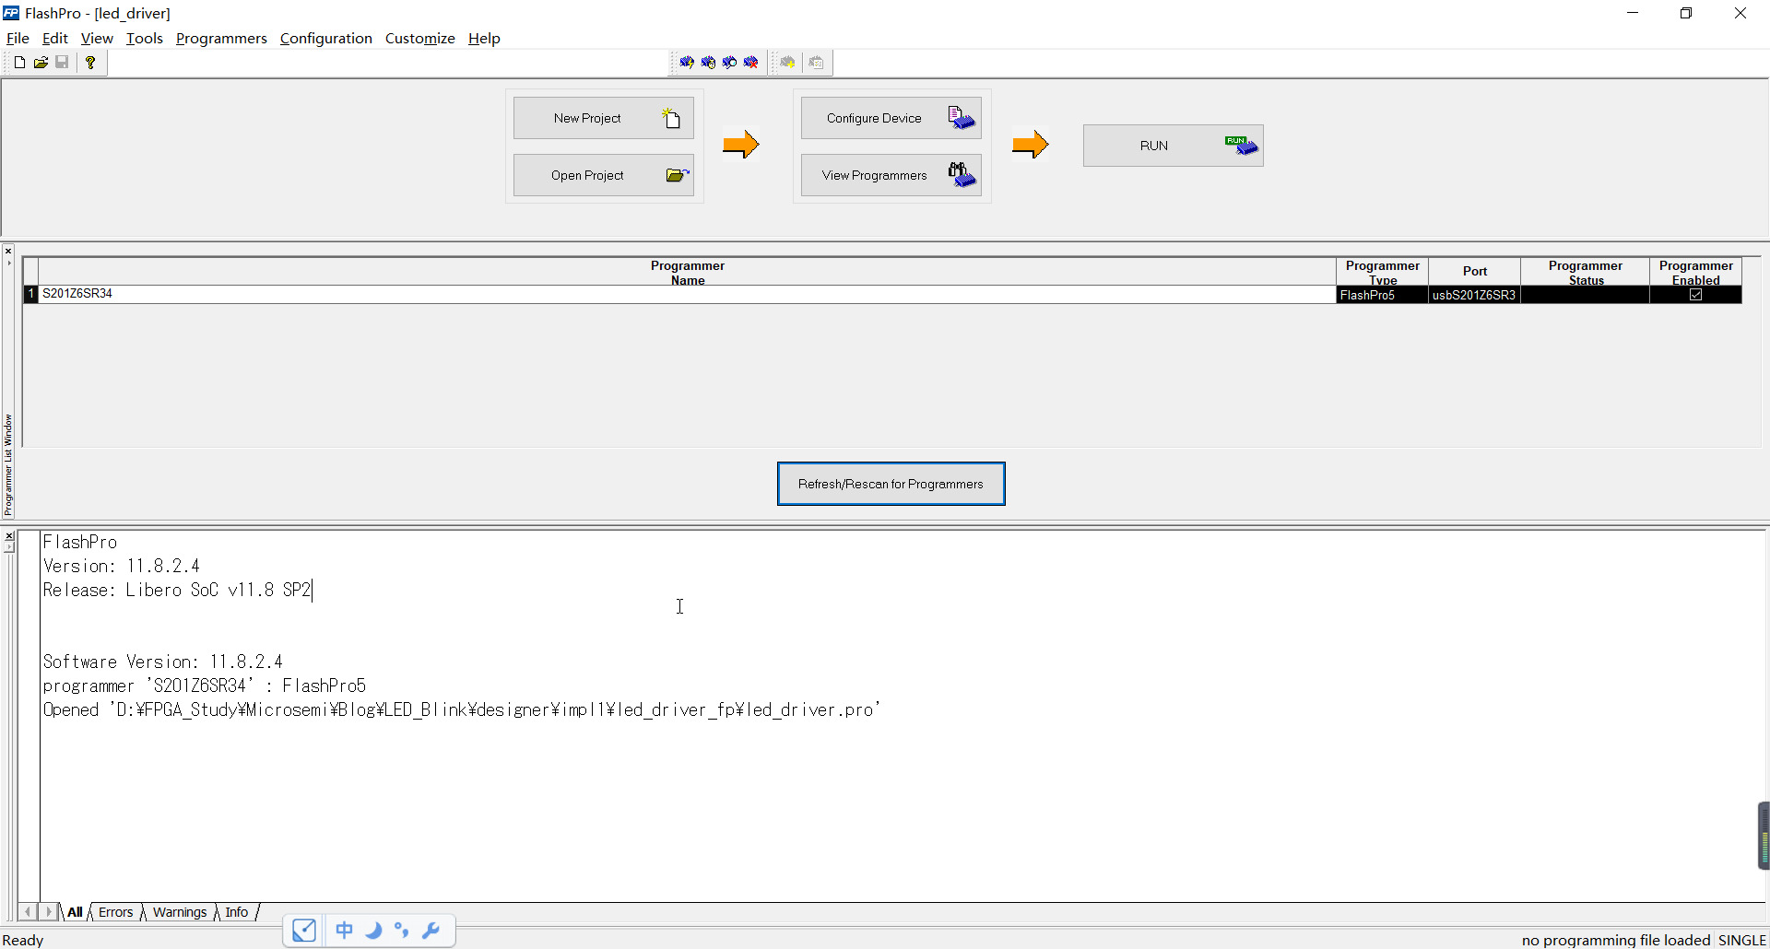This screenshot has height=949, width=1770.
Task: Open the Programmers menu
Action: point(220,39)
